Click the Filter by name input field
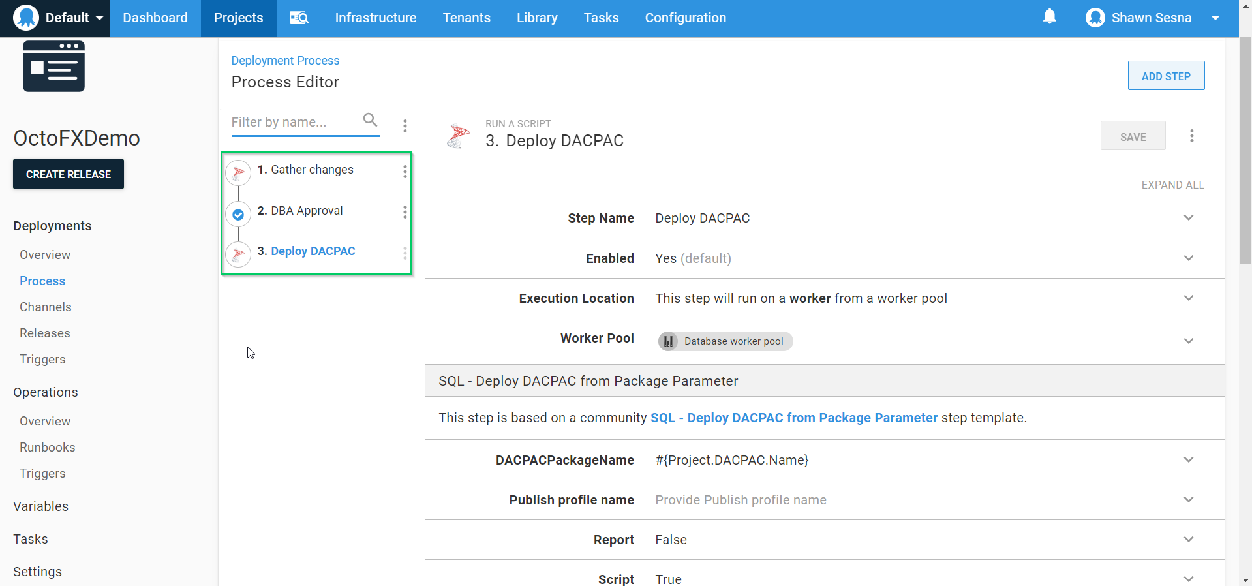The height and width of the screenshot is (586, 1252). tap(294, 122)
